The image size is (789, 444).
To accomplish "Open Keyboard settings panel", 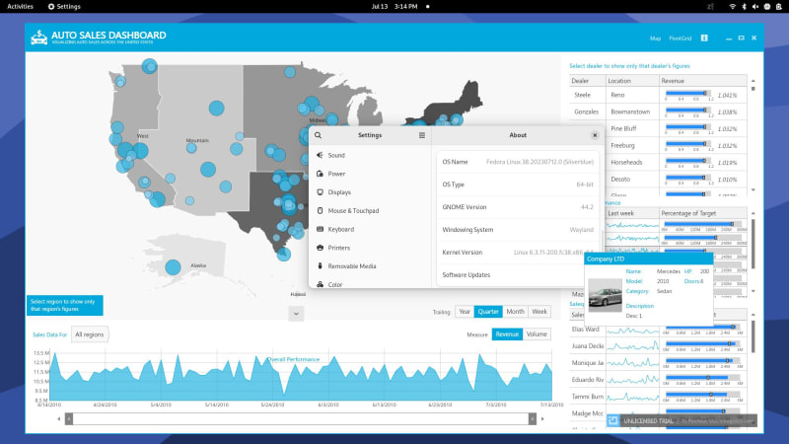I will click(370, 229).
